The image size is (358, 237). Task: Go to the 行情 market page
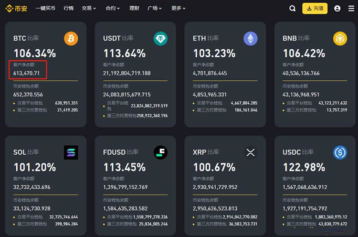[x=69, y=8]
